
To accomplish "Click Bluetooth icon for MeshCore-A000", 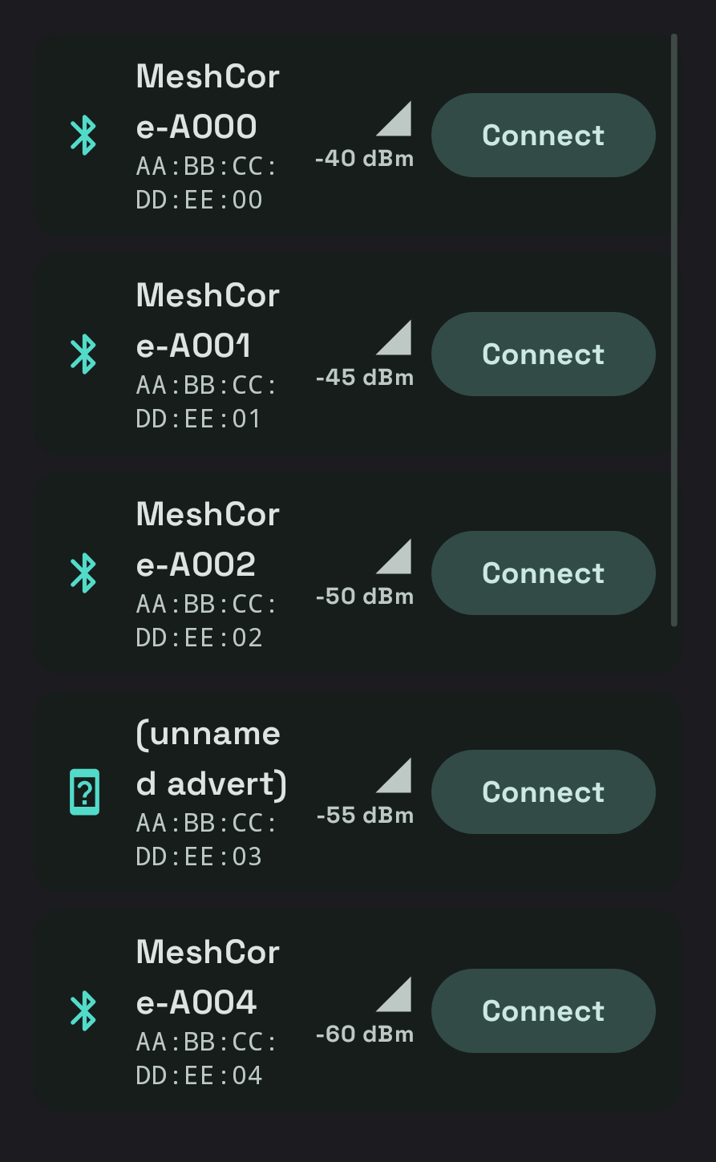I will [x=83, y=135].
